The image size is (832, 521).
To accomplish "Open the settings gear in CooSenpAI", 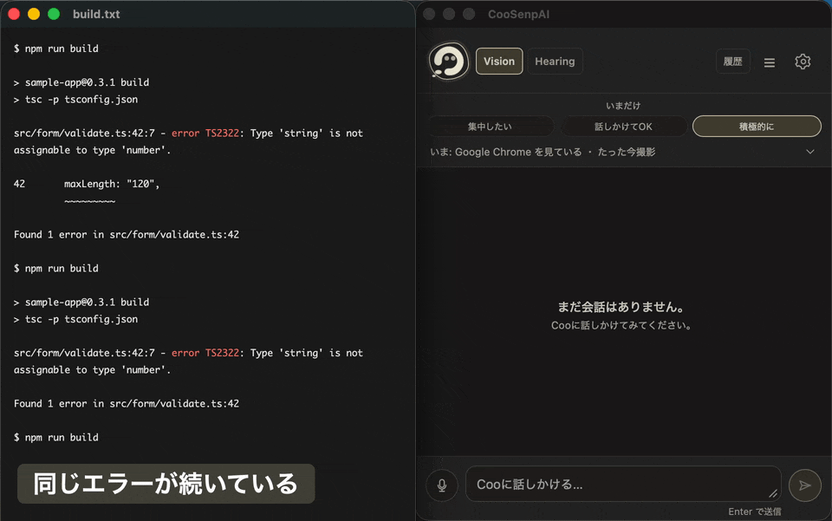I will pyautogui.click(x=803, y=62).
